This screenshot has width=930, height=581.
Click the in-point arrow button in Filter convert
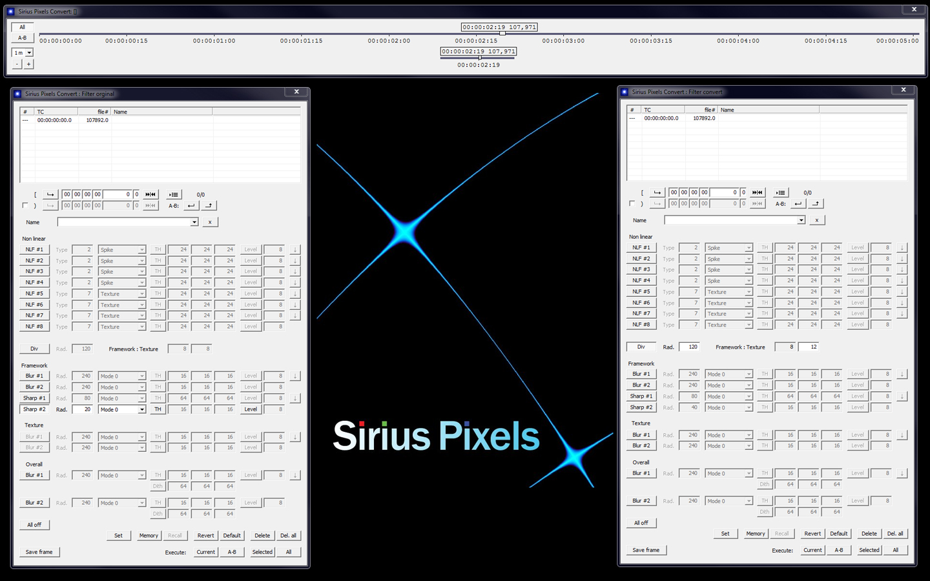pos(657,192)
